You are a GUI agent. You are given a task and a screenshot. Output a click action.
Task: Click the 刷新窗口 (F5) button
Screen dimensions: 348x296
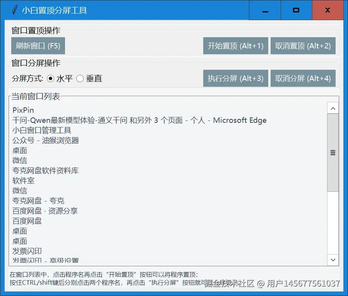click(38, 45)
